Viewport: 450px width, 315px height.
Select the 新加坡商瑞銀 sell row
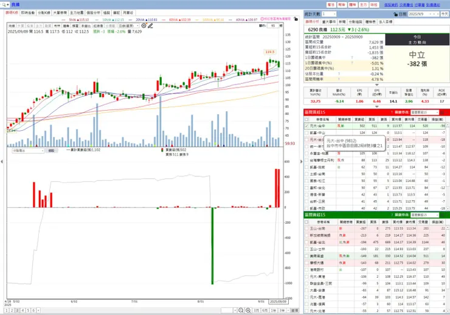(375, 235)
